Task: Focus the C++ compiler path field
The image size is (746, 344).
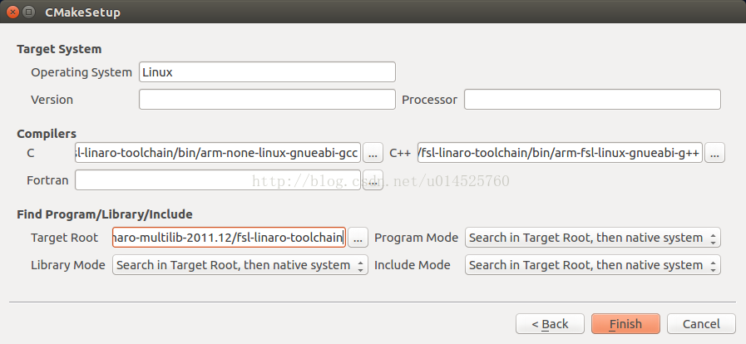Action: point(560,153)
